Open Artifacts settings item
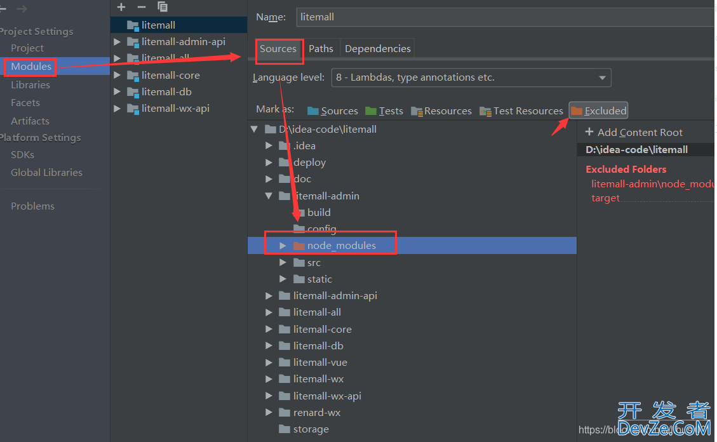Image resolution: width=717 pixels, height=442 pixels. click(x=30, y=121)
